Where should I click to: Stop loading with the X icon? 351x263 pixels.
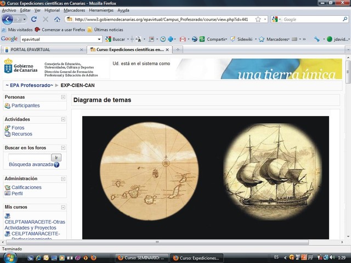[x=46, y=20]
